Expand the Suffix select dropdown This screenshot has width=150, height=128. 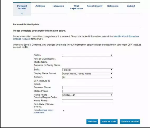tap(88, 70)
